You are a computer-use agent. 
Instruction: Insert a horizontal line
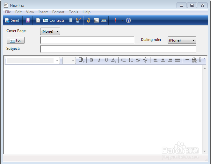click(187, 60)
